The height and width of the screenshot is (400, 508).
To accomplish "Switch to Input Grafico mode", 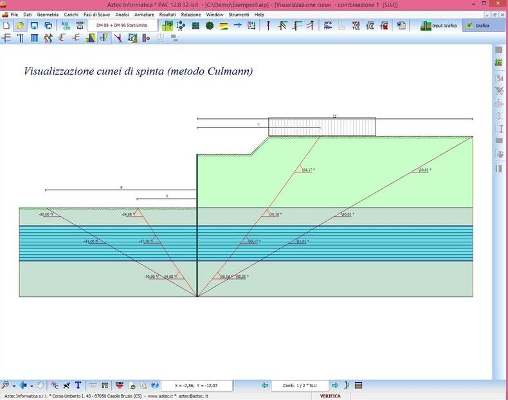I will click(x=439, y=26).
